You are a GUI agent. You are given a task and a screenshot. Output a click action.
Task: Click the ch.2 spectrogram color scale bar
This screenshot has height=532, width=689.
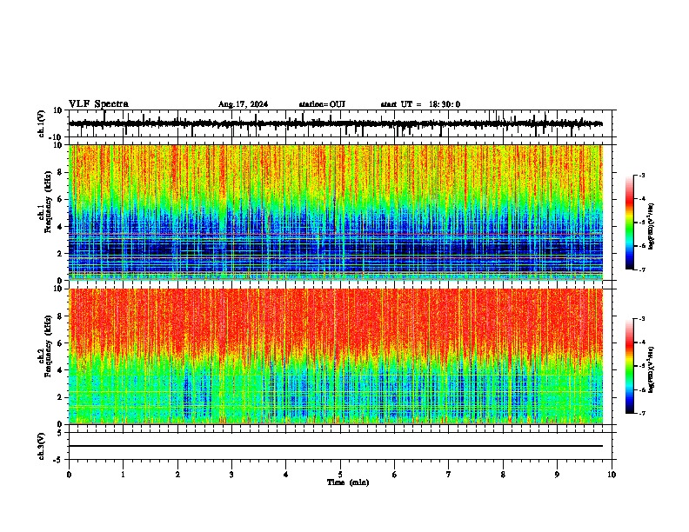(x=629, y=366)
